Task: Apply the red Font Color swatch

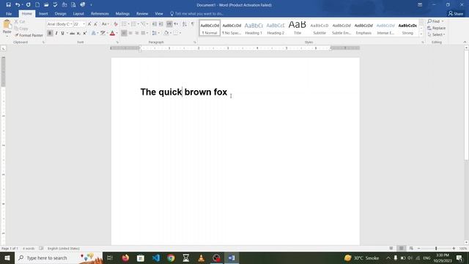Action: tap(112, 33)
